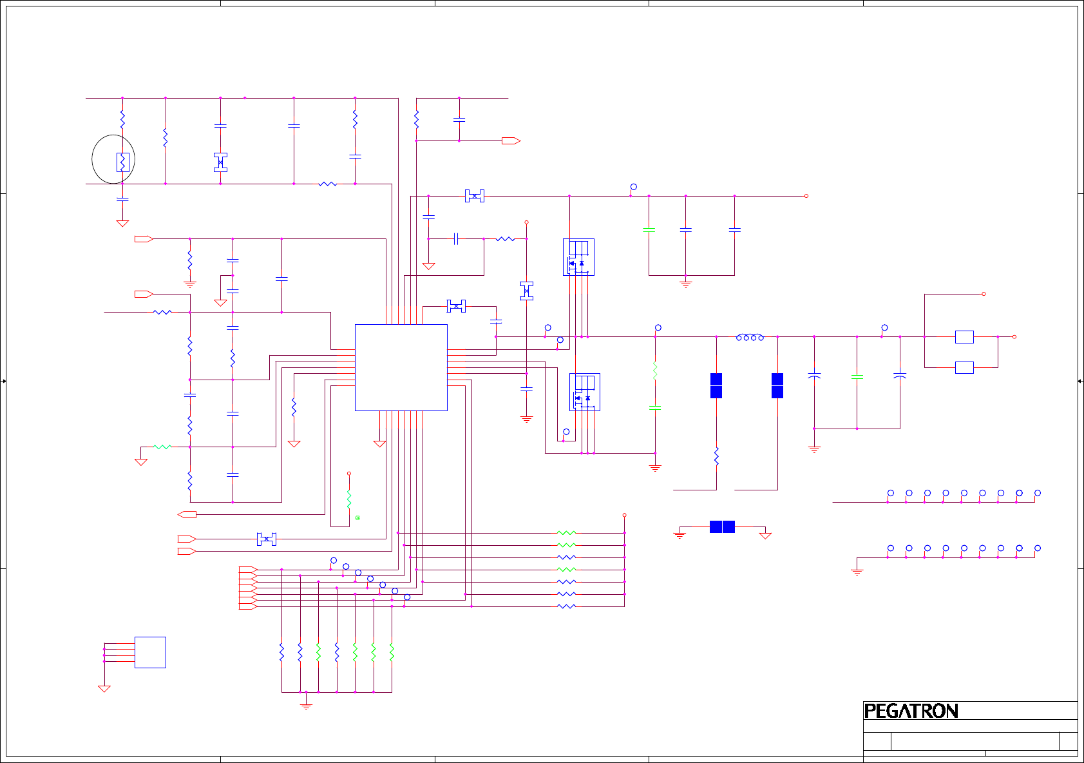Select ground symbol below bottom resistor array
This screenshot has height=763, width=1084.
pyautogui.click(x=306, y=707)
